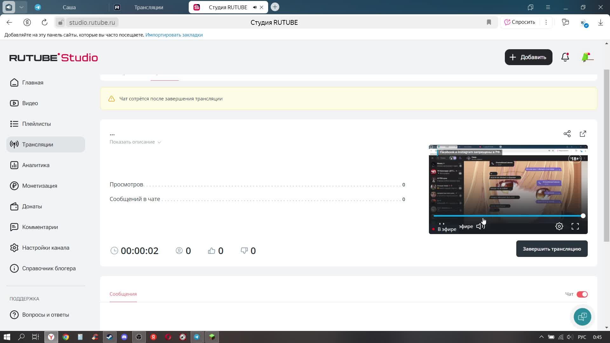
Task: Open a new browser tab
Action: (x=275, y=7)
